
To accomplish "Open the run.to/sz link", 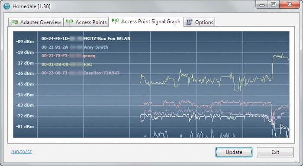I will [x=22, y=151].
